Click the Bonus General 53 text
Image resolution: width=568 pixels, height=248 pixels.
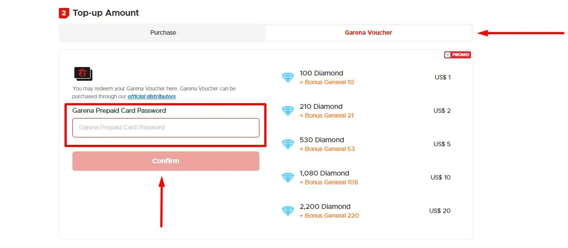(327, 149)
